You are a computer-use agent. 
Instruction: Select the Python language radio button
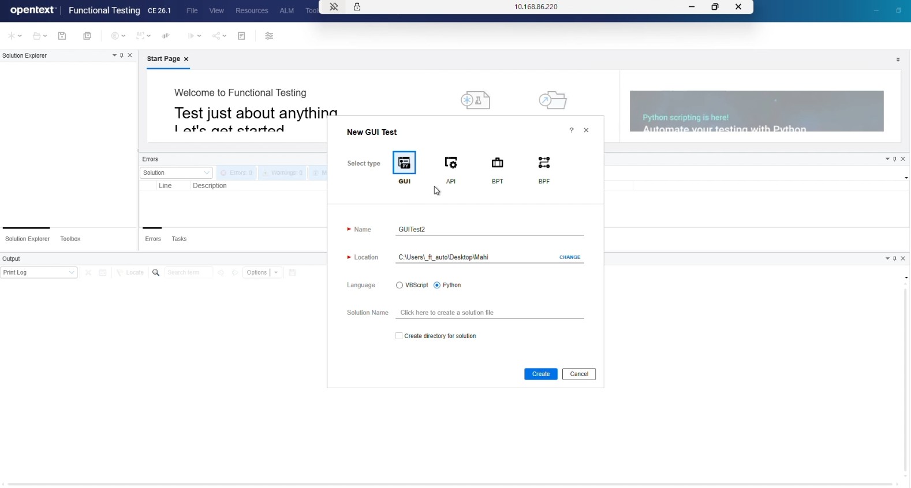[437, 286]
